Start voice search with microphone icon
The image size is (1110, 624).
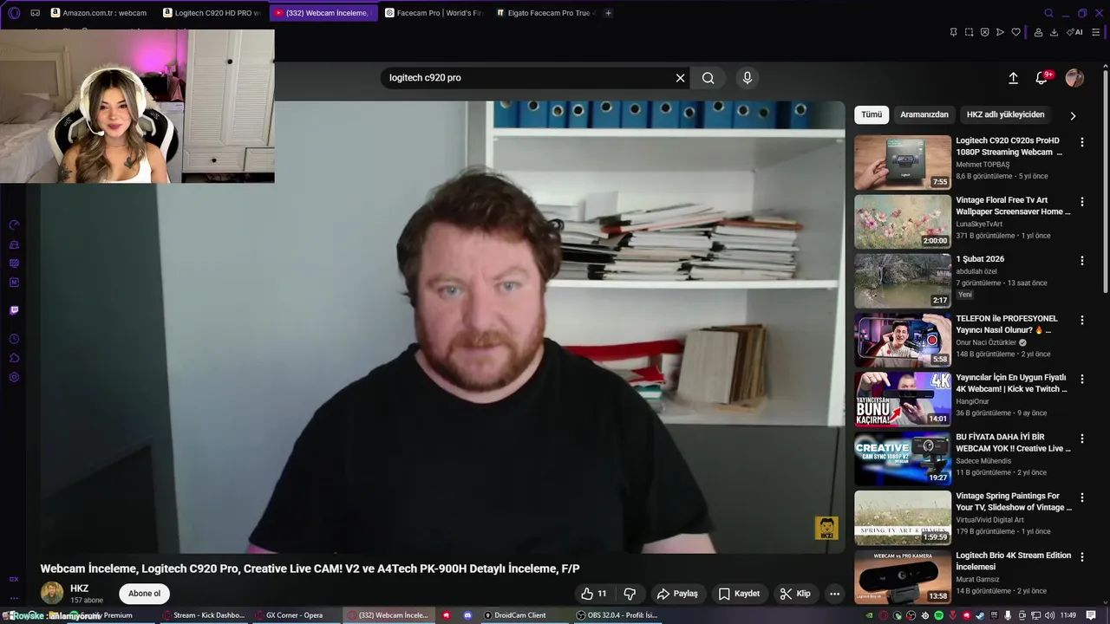point(748,78)
